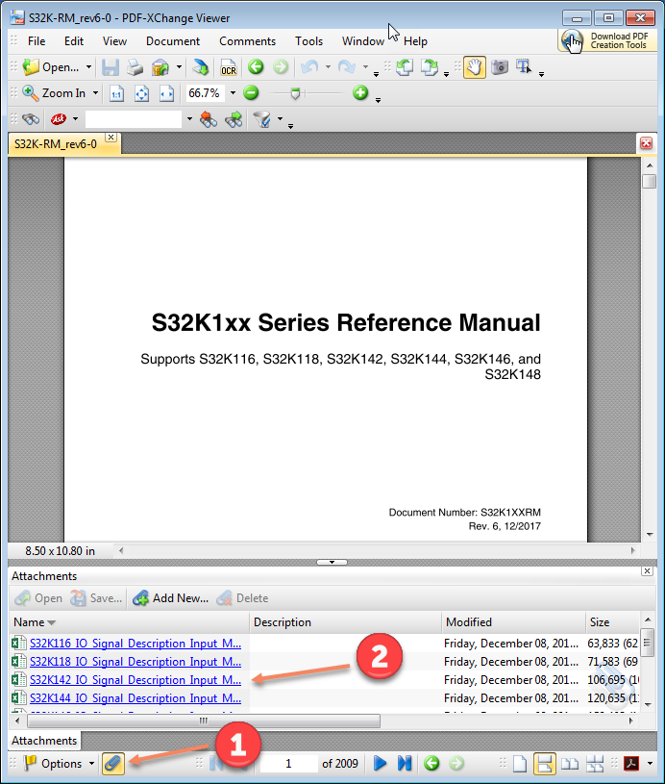Screen dimensions: 665x784
Task: Click the Facing pages layout icon
Action: coord(570,764)
